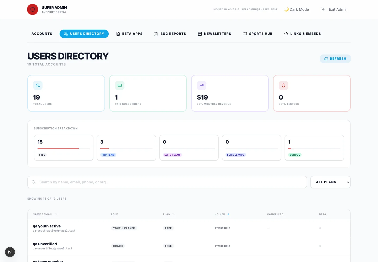The image size is (378, 262).
Task: Click the Exit Admin link
Action: click(x=334, y=9)
